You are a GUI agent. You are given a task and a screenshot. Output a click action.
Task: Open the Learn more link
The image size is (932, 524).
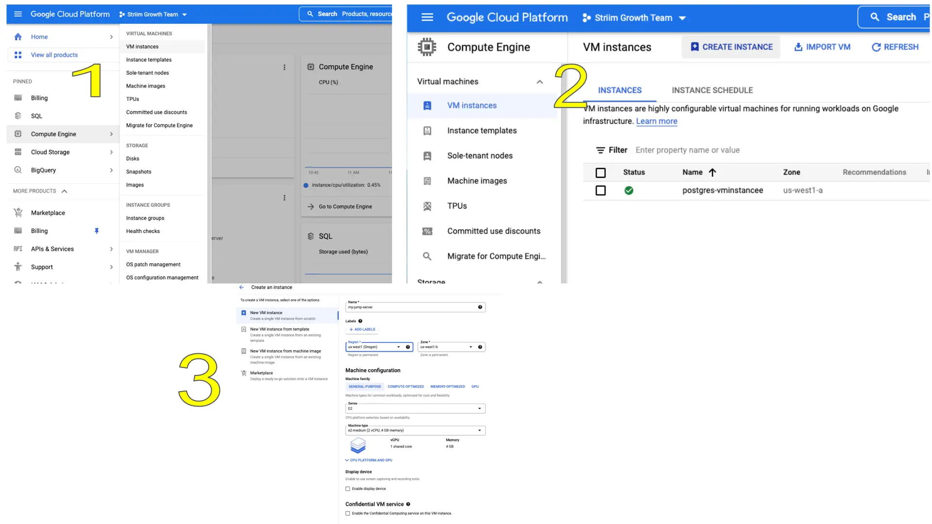656,121
